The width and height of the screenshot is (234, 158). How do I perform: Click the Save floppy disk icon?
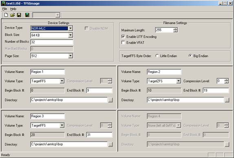[x=19, y=15]
